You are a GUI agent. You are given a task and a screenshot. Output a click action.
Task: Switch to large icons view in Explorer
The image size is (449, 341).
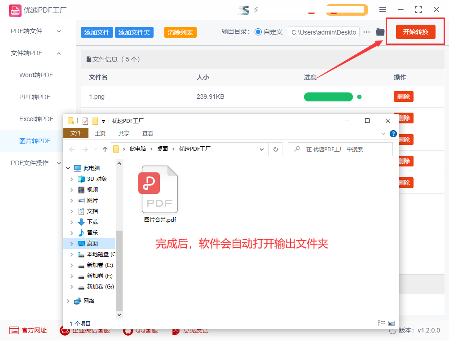pos(392,323)
